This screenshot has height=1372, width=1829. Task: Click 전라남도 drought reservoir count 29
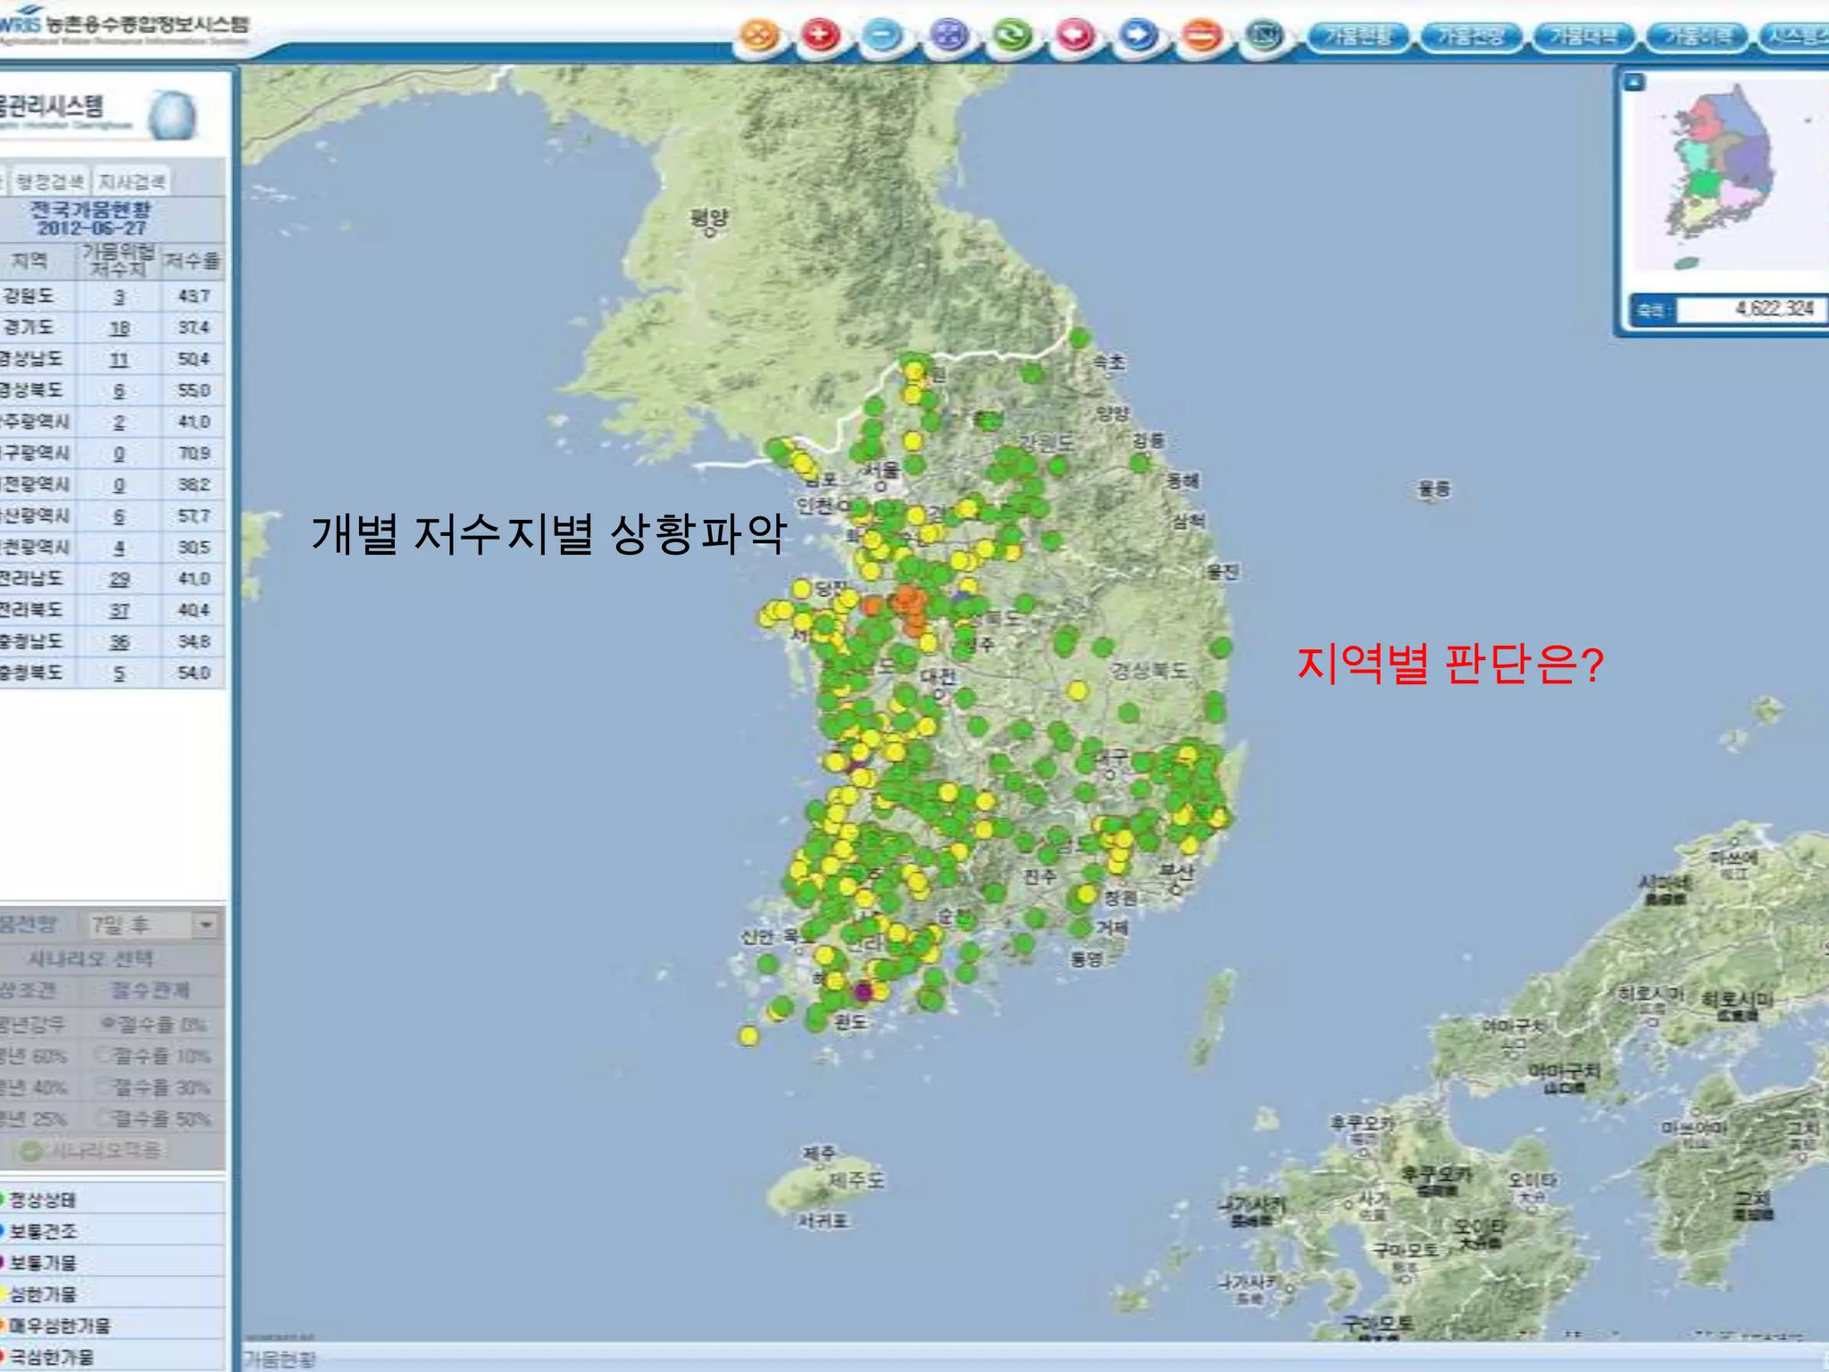point(119,579)
